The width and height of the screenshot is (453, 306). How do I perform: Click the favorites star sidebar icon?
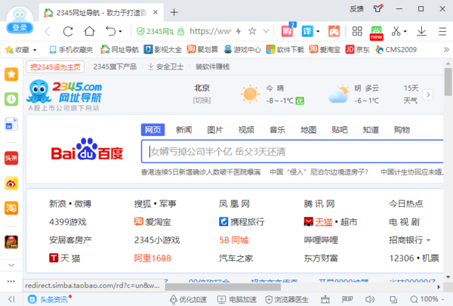click(x=11, y=74)
